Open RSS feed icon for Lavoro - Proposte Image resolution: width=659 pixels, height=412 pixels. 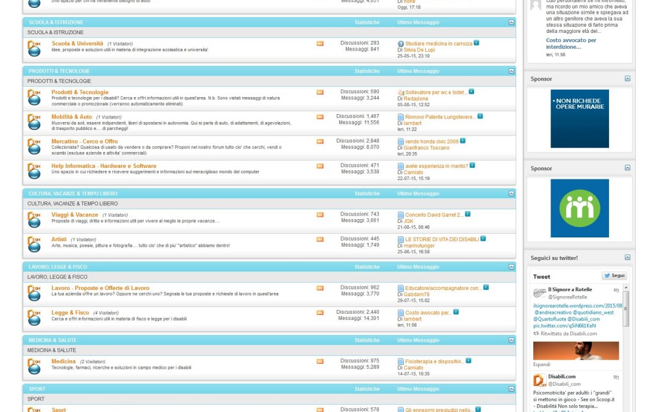coord(320,288)
